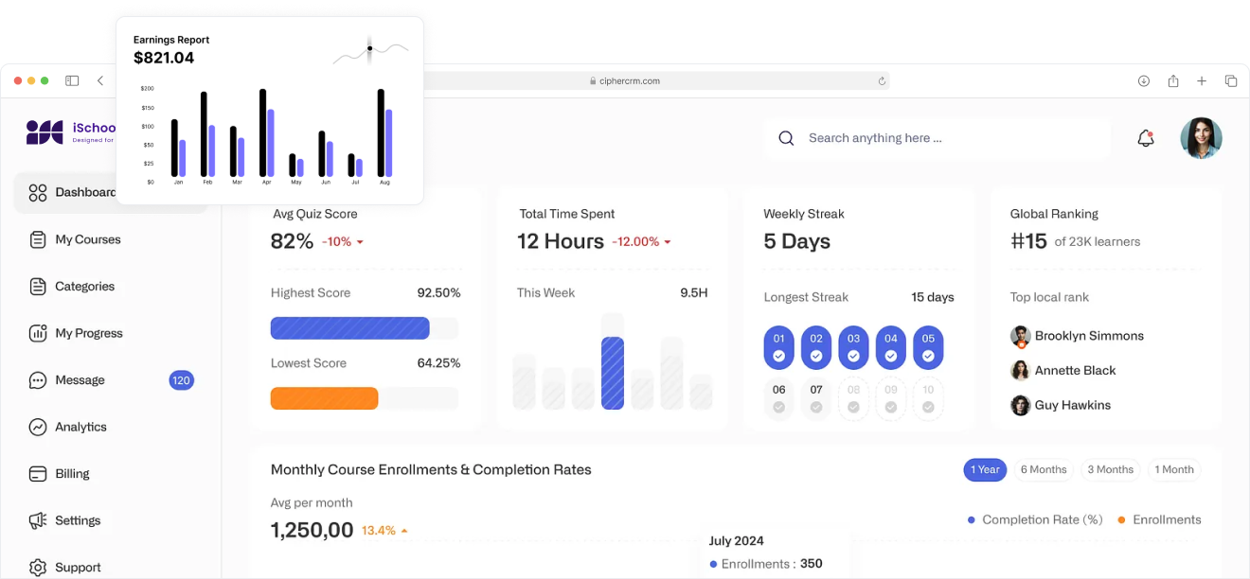Open a new tab with plus icon

click(x=1202, y=81)
